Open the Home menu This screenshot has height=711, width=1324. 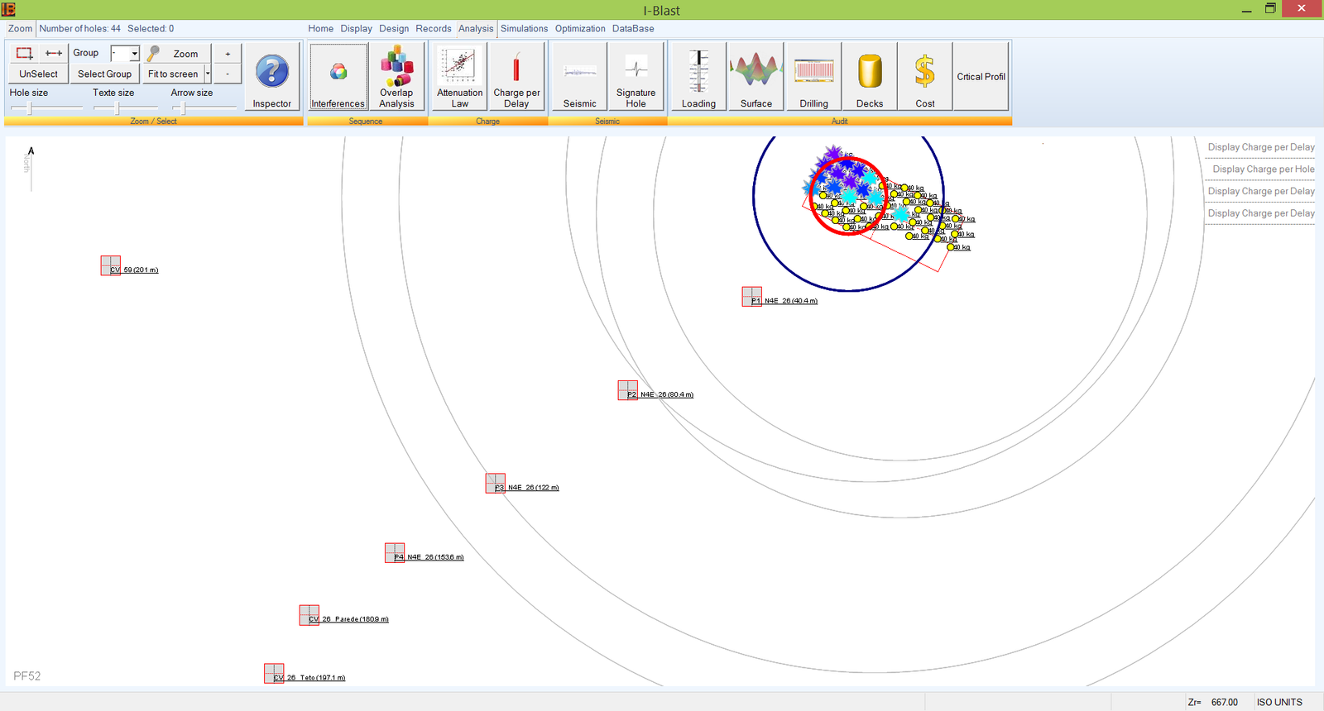point(321,28)
